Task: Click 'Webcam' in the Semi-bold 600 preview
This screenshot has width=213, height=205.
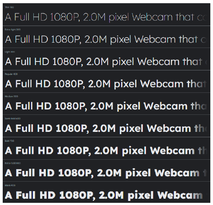Action: pyautogui.click(x=169, y=128)
